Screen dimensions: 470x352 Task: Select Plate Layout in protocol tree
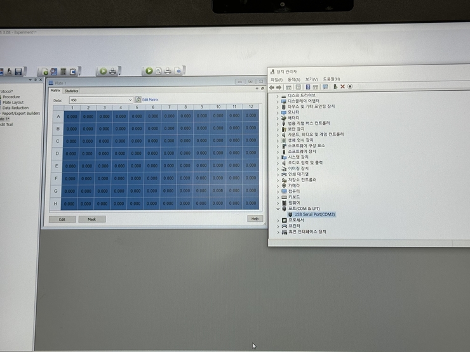13,102
